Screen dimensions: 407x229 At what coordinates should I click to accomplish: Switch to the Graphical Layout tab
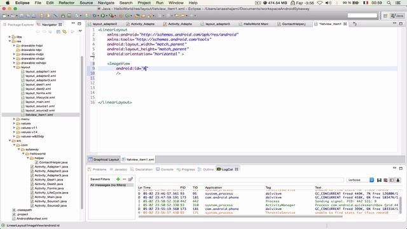(x=104, y=160)
